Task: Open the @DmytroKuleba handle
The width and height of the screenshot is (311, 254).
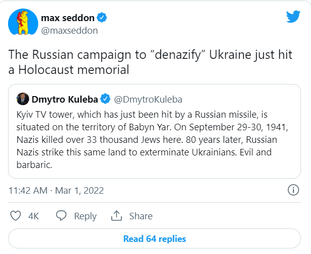Action: (148, 99)
